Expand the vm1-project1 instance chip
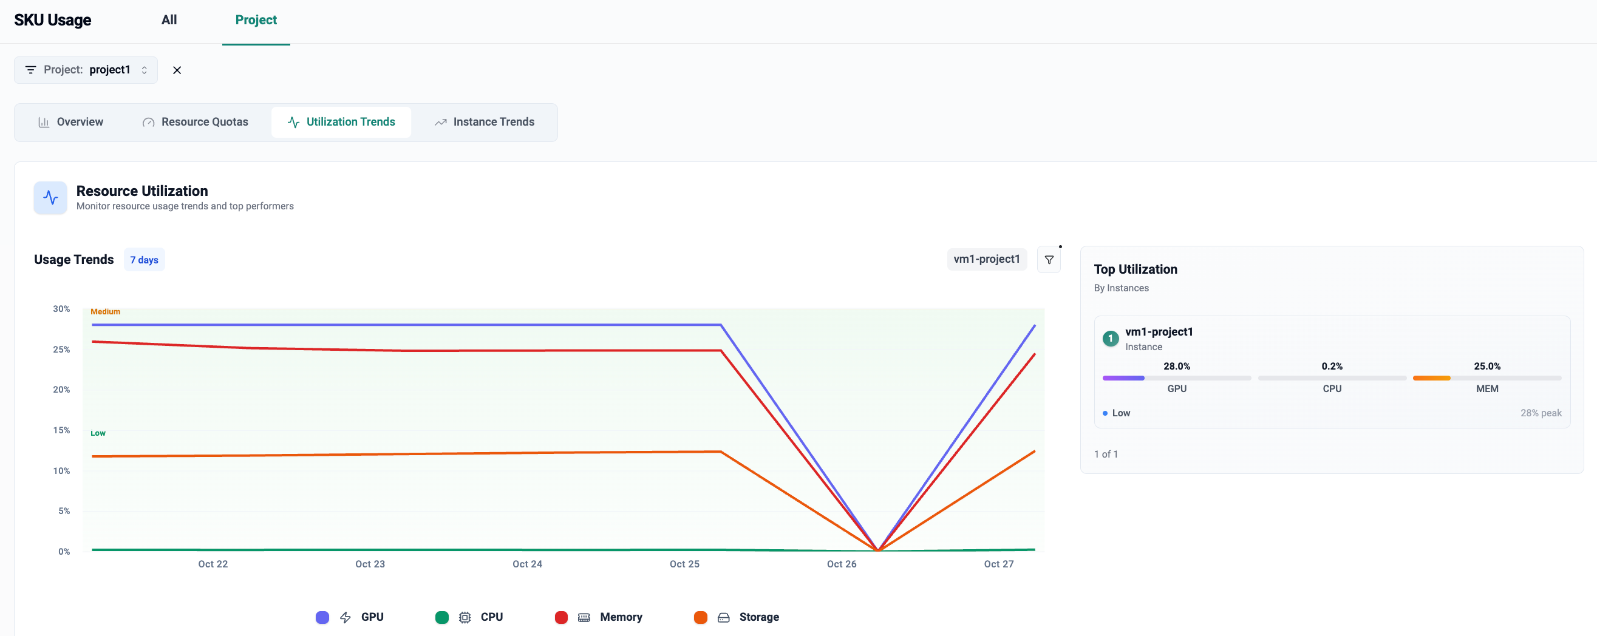Screen dimensions: 1597x636 pyautogui.click(x=986, y=259)
